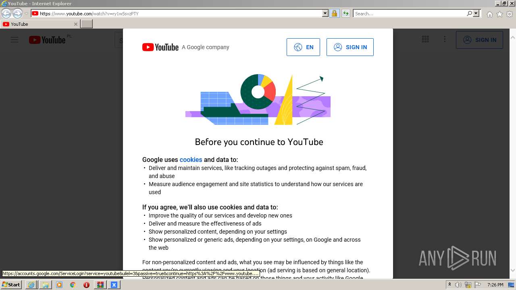Launch Internet Explorer from taskbar
Image resolution: width=516 pixels, height=290 pixels.
point(31,285)
